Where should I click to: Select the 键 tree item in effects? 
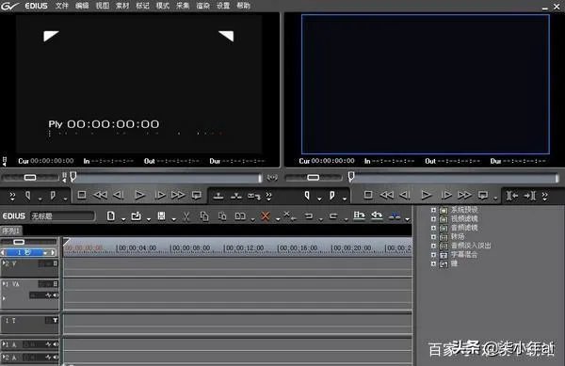pos(455,263)
